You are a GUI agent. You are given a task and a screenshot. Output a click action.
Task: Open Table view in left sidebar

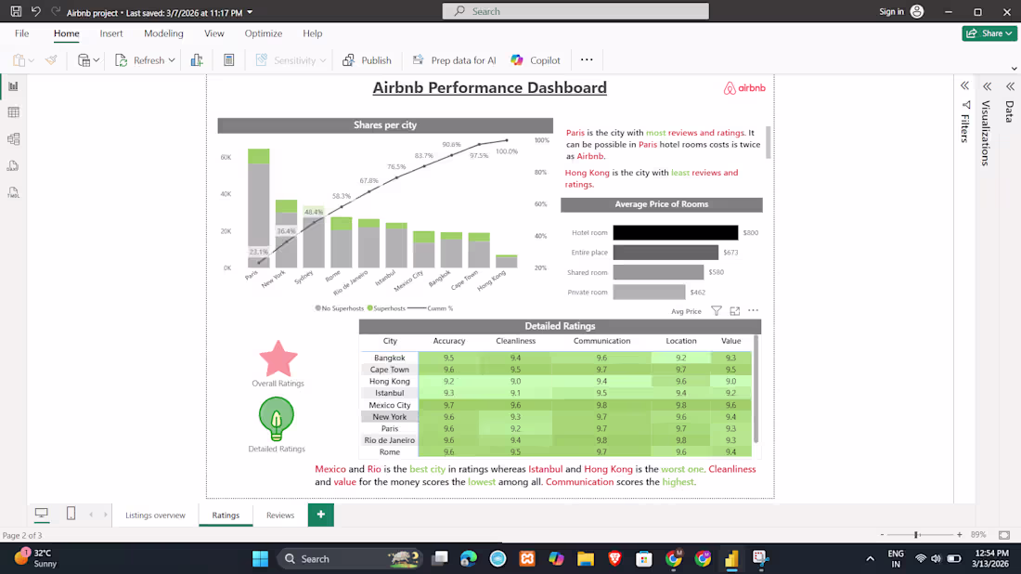tap(13, 112)
